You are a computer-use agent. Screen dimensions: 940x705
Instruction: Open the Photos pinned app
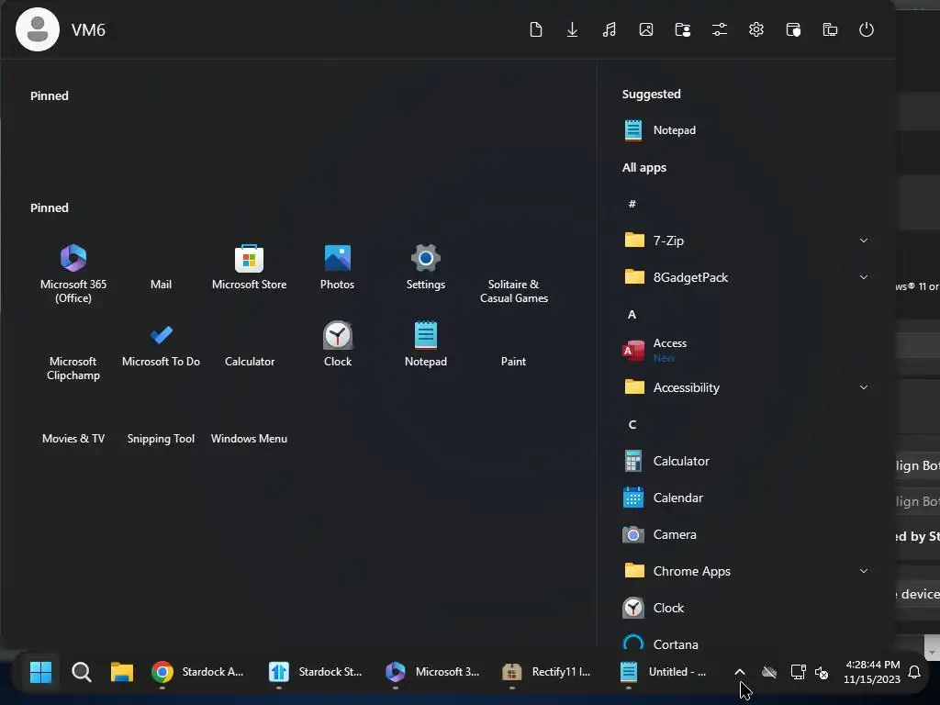[338, 267]
